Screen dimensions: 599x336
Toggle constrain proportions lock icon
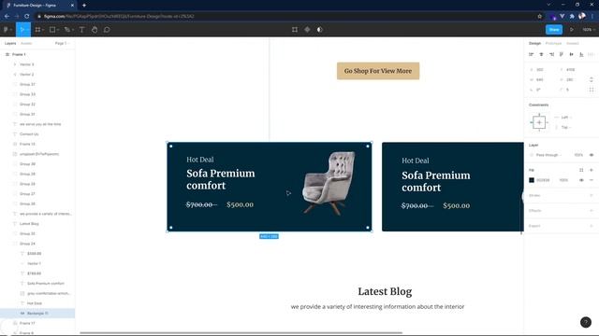coord(592,79)
